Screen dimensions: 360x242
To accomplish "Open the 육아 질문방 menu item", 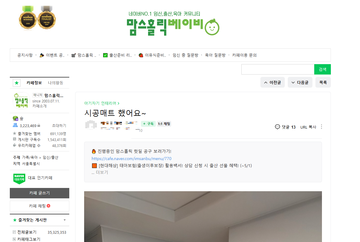I will (x=215, y=55).
